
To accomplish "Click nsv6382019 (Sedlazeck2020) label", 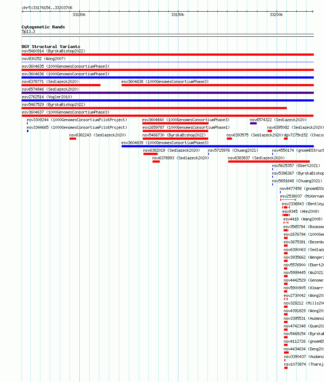I will (171, 150).
